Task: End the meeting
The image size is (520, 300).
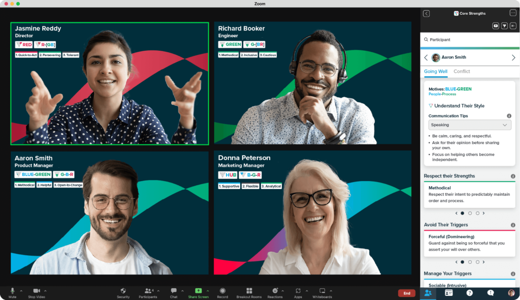Action: [x=407, y=293]
